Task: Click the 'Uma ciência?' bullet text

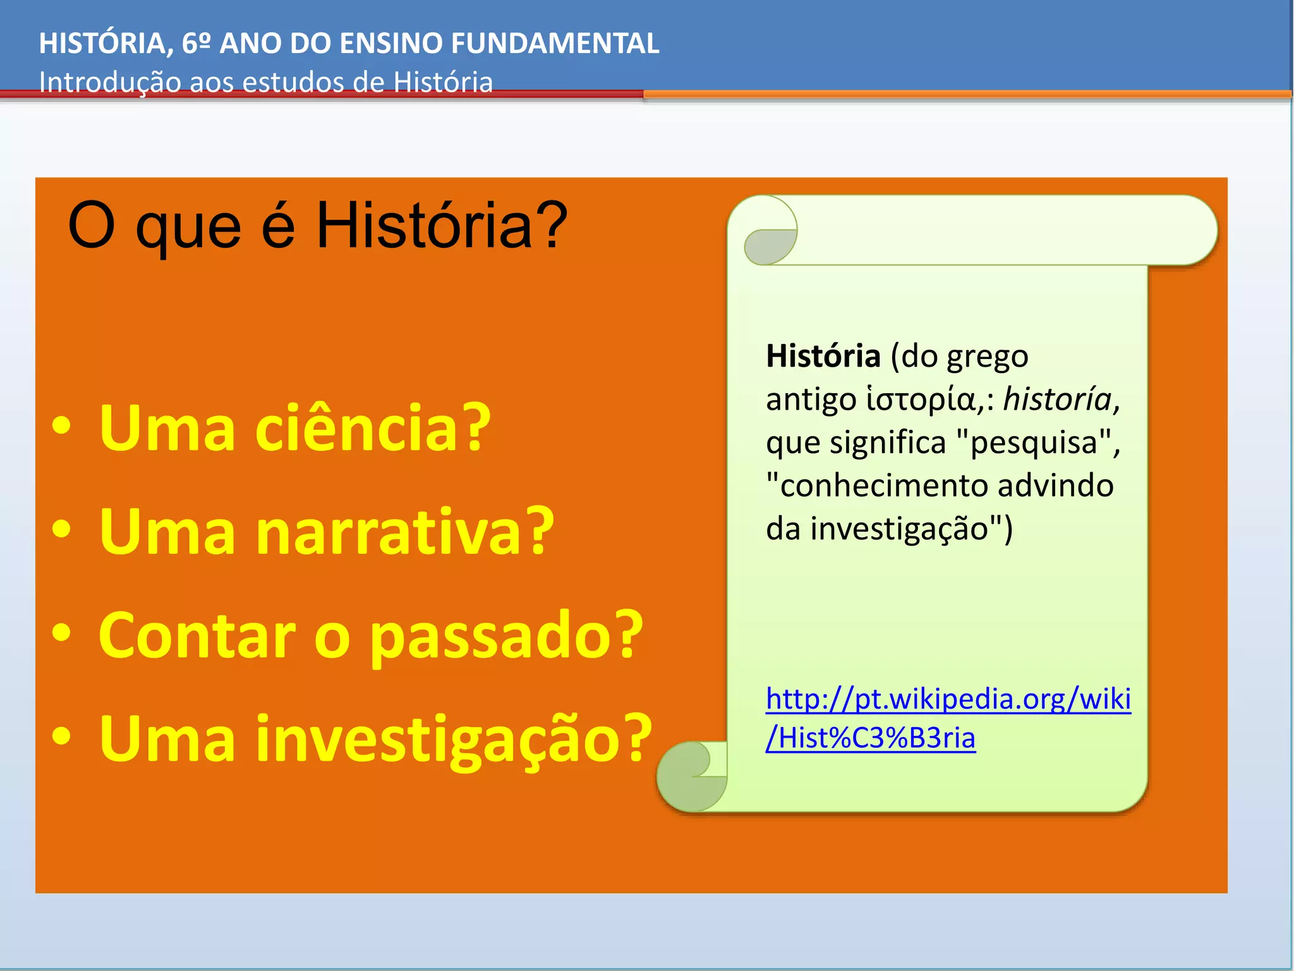Action: (x=294, y=429)
